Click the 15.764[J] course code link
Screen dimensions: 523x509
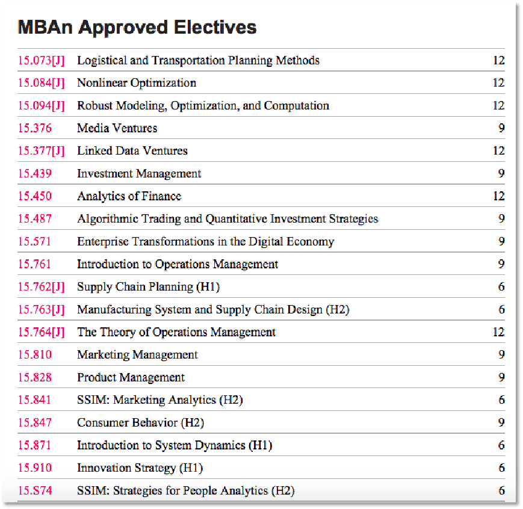tap(41, 332)
